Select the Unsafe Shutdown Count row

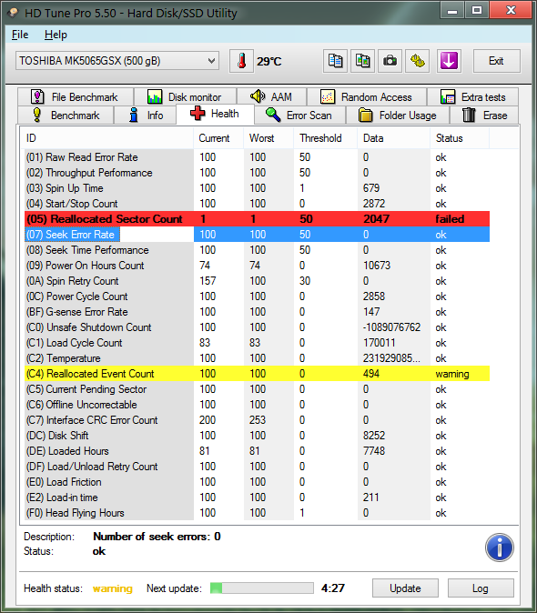257,327
